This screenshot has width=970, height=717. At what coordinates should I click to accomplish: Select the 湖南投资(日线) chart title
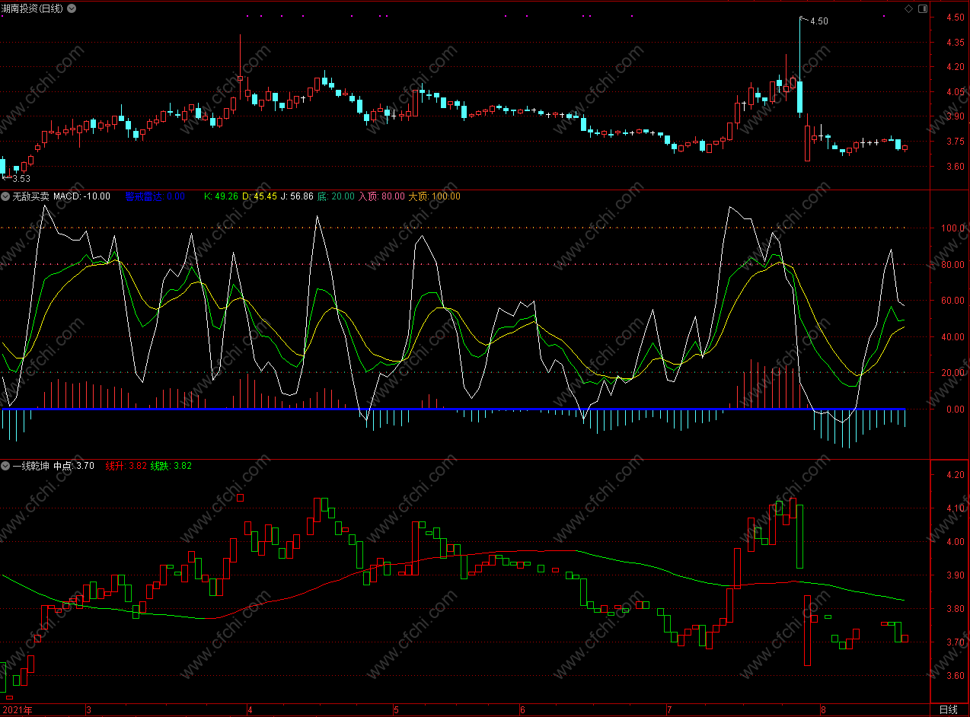tap(34, 8)
